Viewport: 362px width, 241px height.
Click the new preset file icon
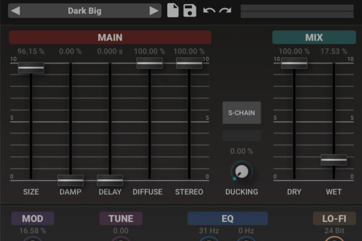172,11
